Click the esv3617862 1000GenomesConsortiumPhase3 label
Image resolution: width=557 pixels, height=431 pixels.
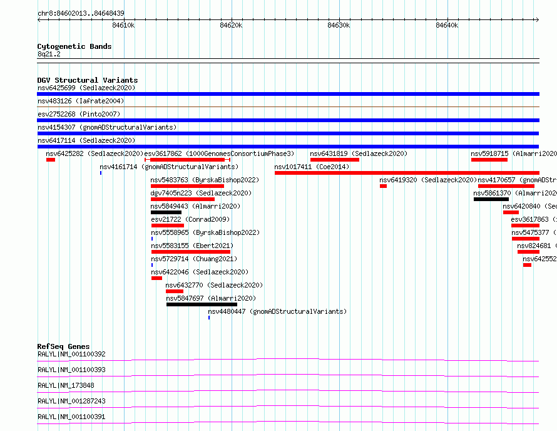pyautogui.click(x=219, y=153)
